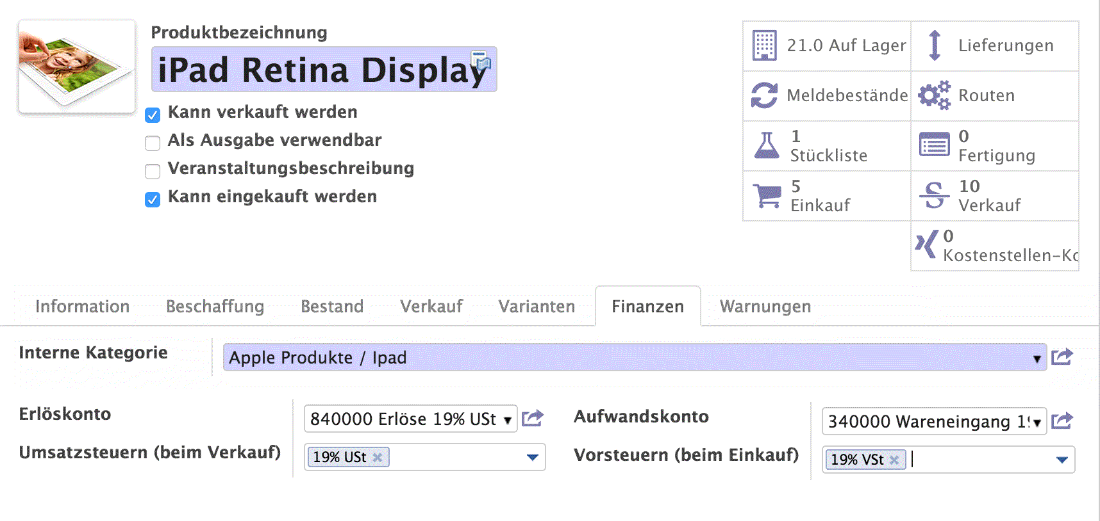Screen dimensions: 1100x521
Task: Enable 'Als Ausgabe verwendbar' checkbox
Action: point(153,143)
